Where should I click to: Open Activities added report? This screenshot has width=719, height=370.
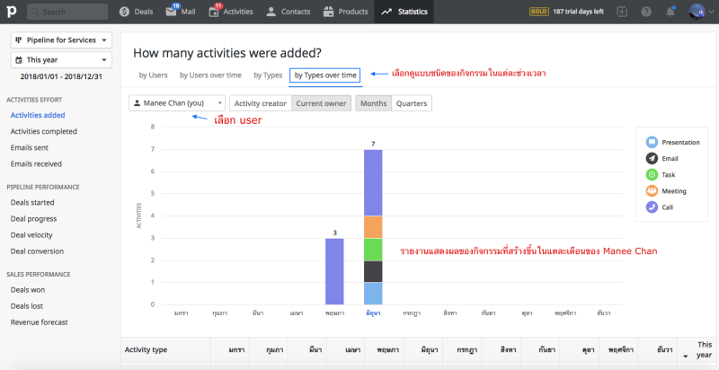(38, 115)
